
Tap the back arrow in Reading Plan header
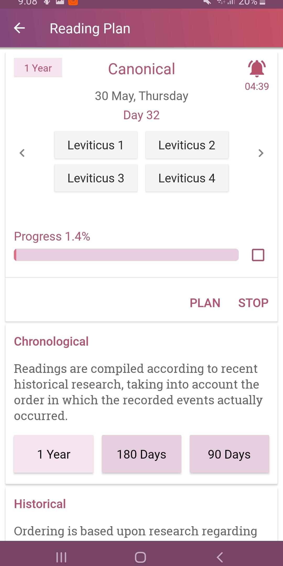19,28
